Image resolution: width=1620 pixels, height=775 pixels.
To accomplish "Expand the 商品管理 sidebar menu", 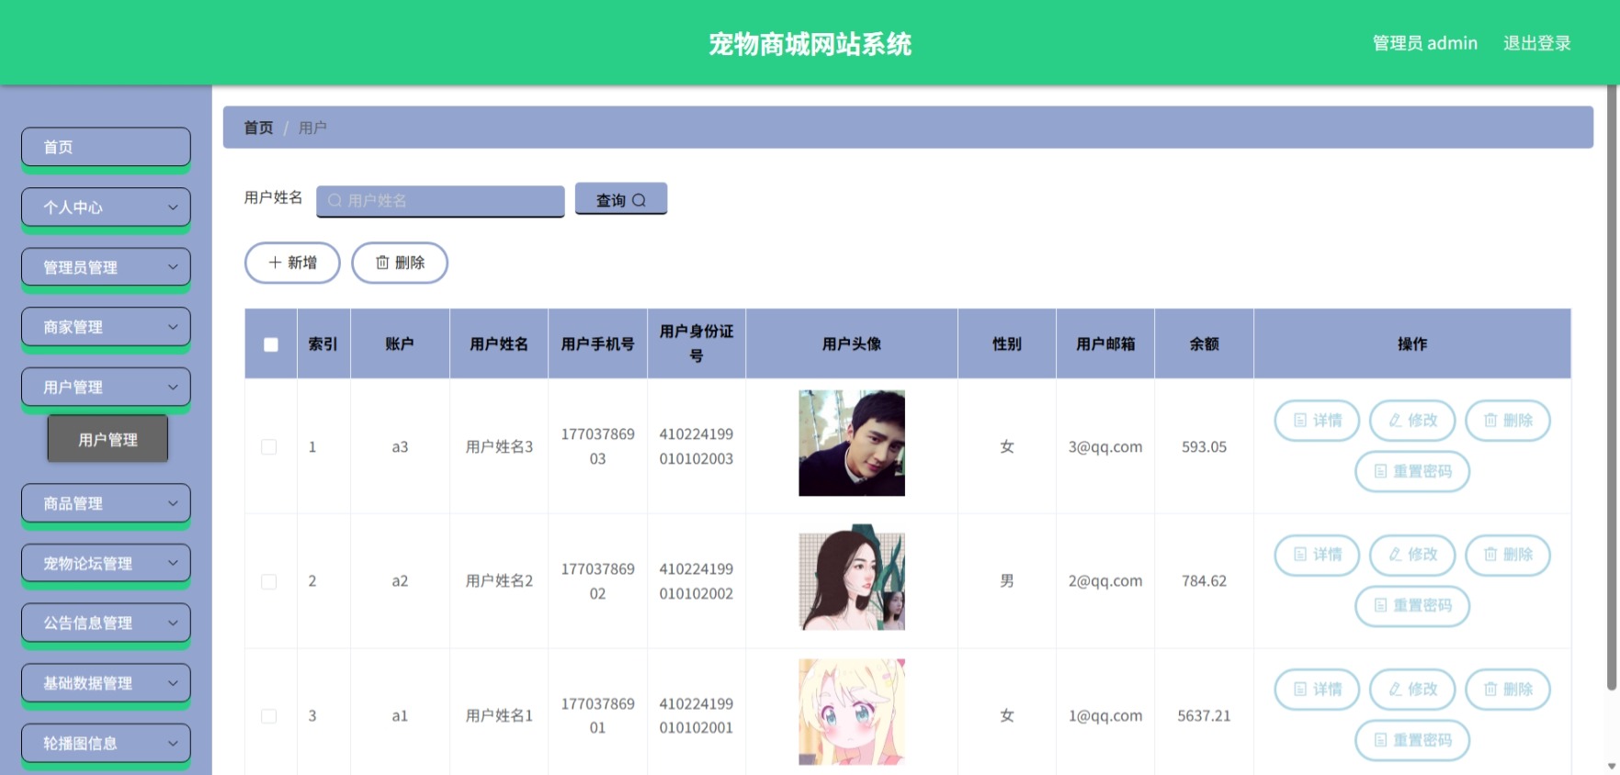I will (106, 503).
